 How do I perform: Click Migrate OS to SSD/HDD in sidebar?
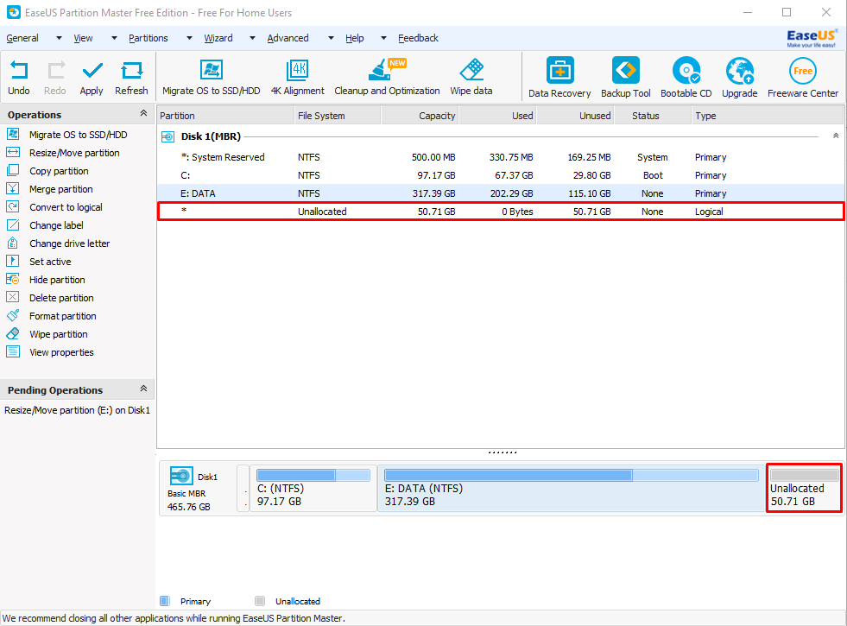click(x=78, y=135)
